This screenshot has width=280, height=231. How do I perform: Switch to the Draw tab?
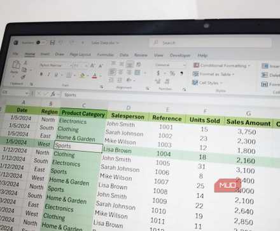pyautogui.click(x=60, y=55)
